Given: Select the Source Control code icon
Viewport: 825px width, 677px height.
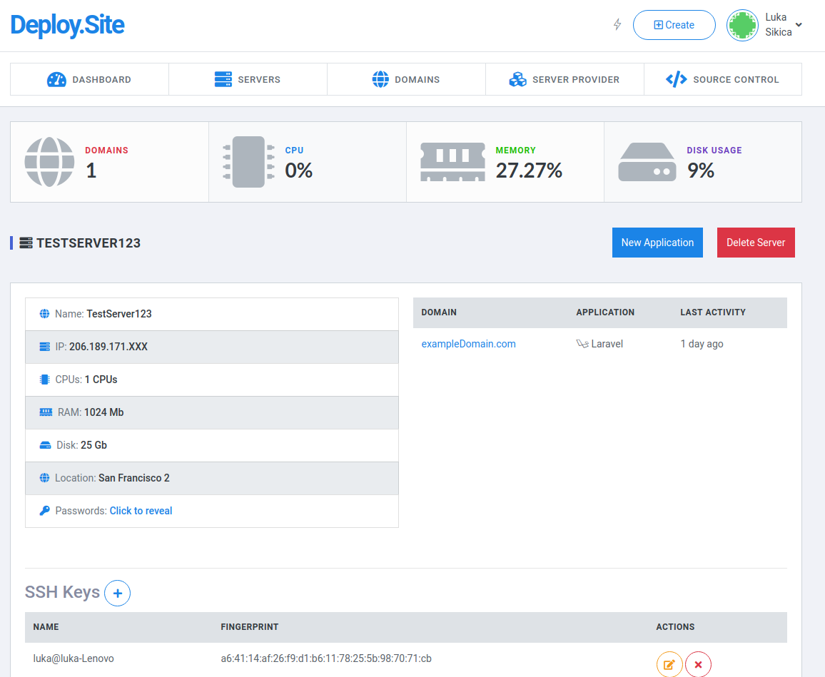Looking at the screenshot, I should pos(676,78).
